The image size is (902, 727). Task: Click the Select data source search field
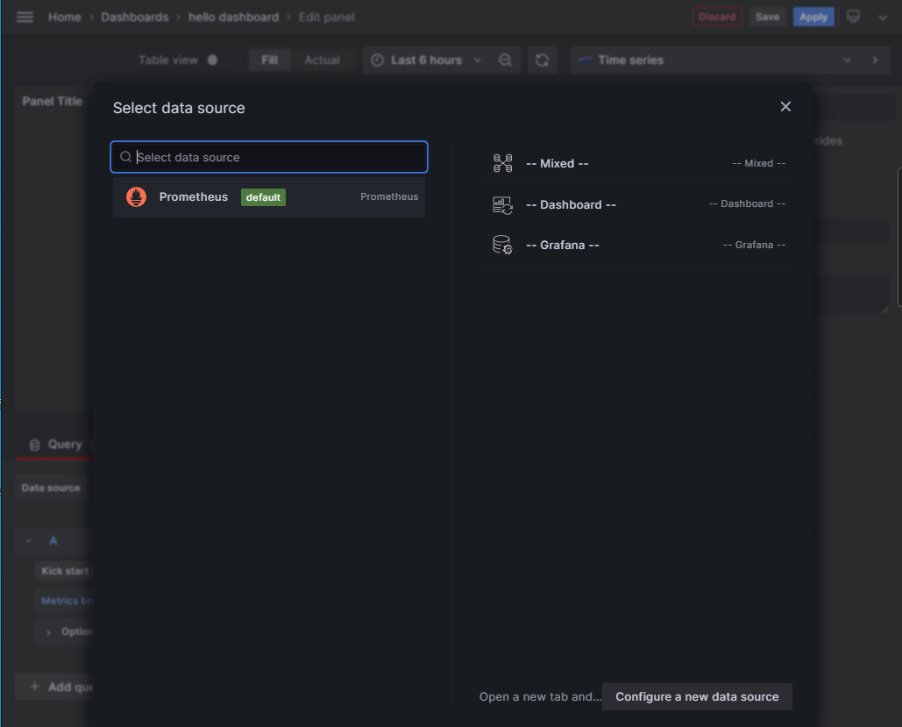(269, 157)
